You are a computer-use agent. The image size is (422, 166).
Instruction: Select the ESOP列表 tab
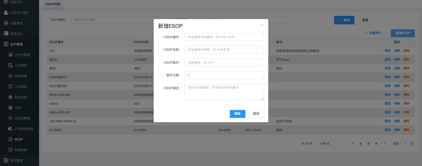53,4
